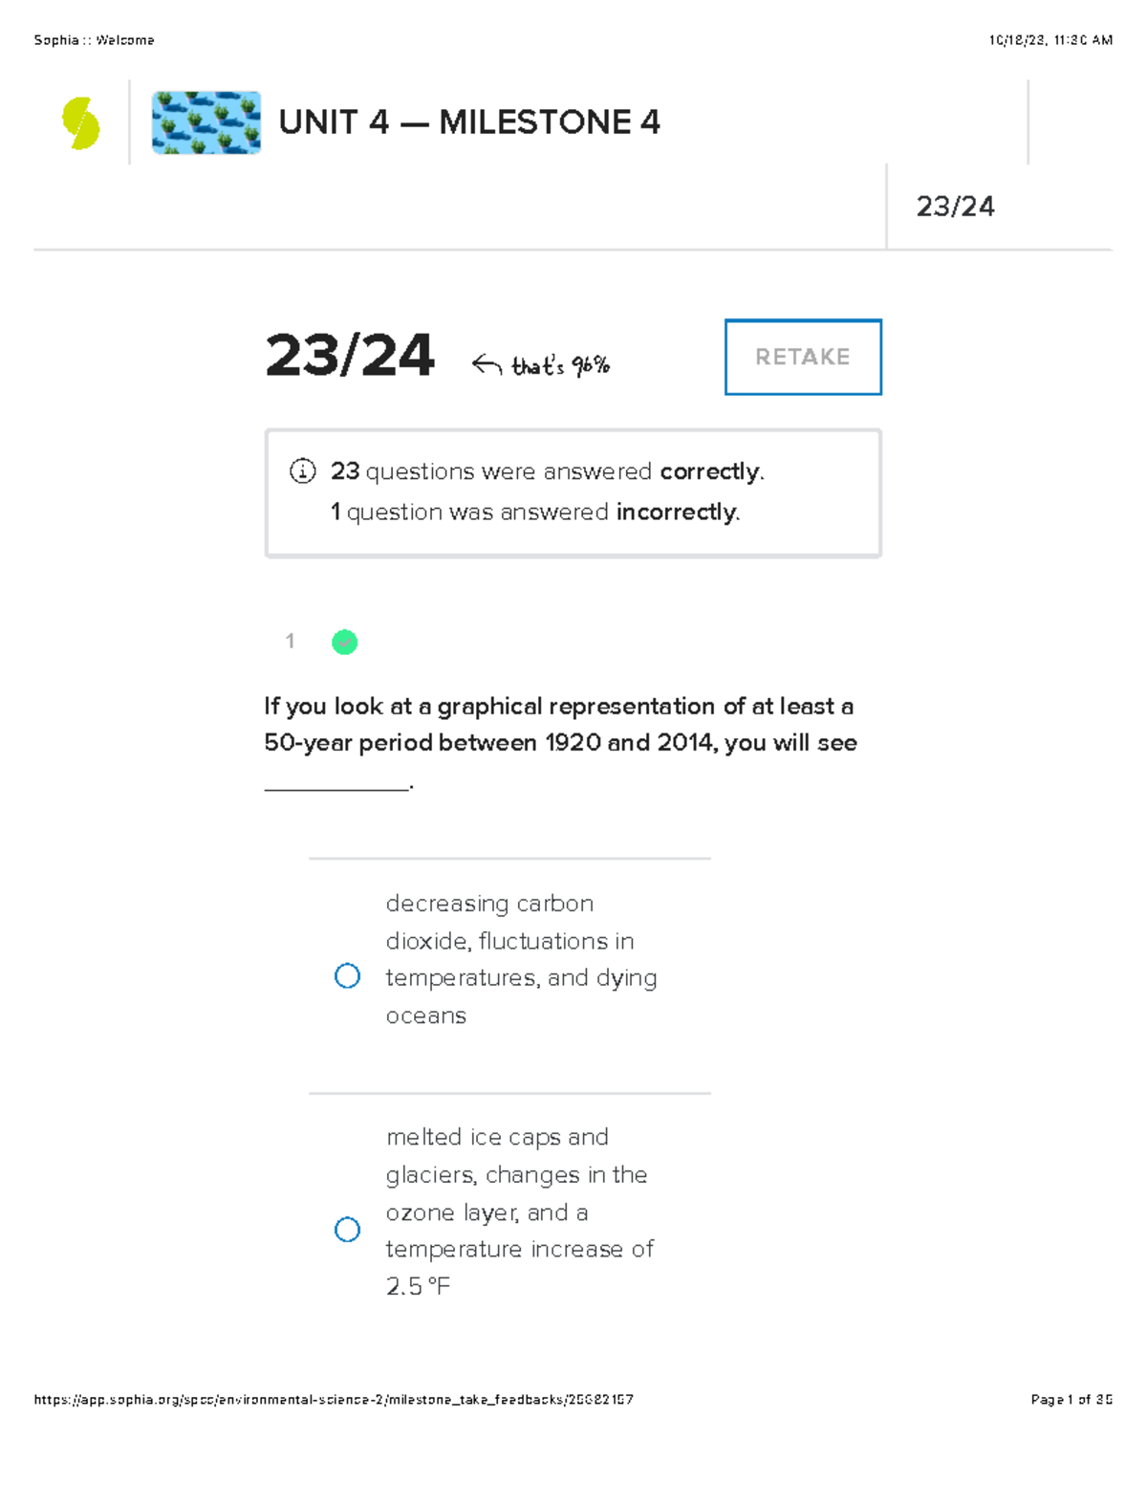Viewport: 1147px width, 1485px height.
Task: Click the green correct-answer dot for question 1
Action: coord(344,643)
